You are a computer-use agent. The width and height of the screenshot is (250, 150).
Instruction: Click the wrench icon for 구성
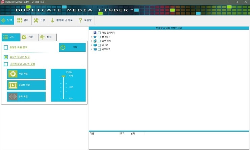(36, 20)
